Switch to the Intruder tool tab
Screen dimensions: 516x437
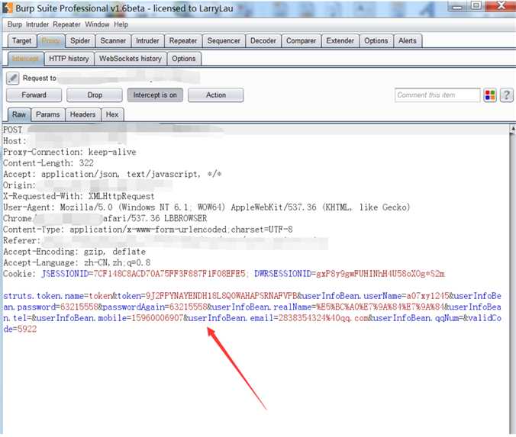[147, 40]
